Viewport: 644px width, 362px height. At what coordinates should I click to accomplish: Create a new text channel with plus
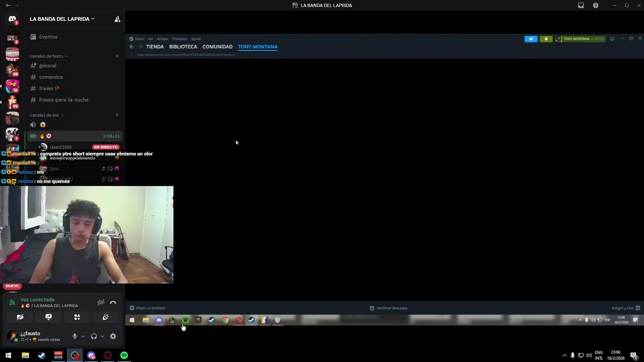(117, 56)
